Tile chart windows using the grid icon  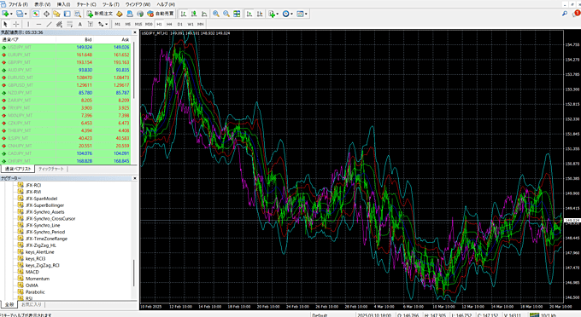pos(237,14)
